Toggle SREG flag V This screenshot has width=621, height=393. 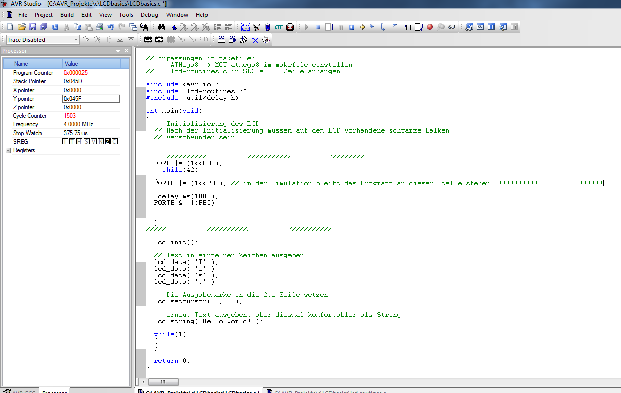pyautogui.click(x=94, y=141)
